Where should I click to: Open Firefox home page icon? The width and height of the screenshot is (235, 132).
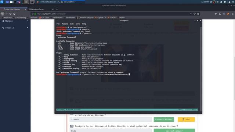[x=14, y=14]
